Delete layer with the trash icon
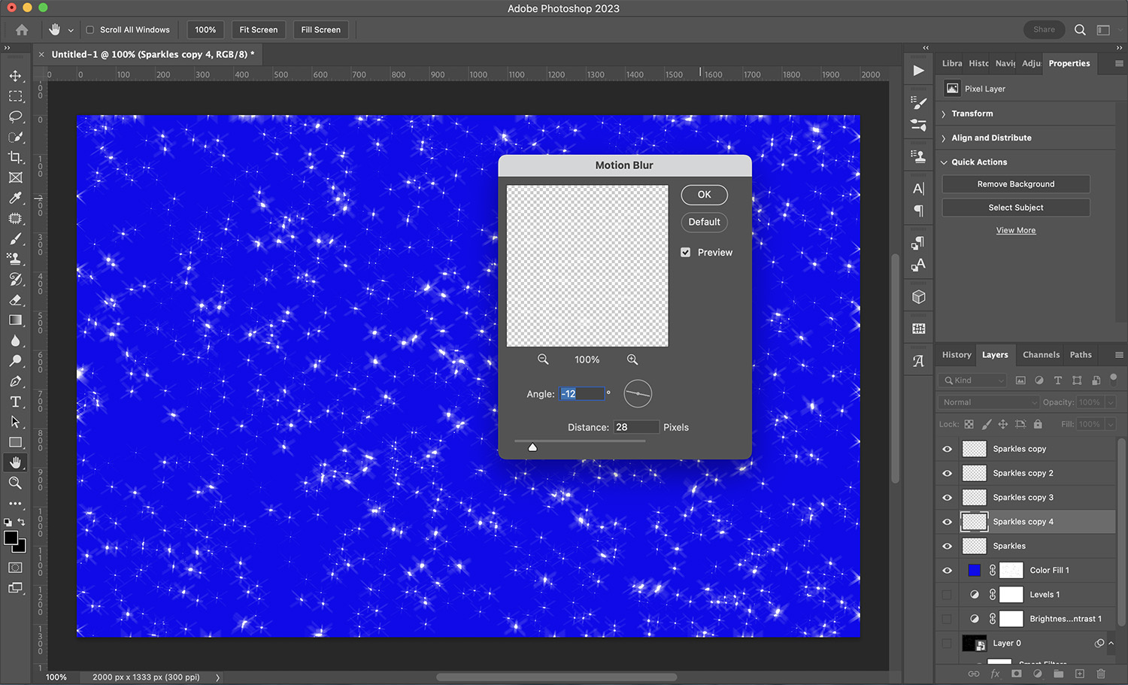This screenshot has width=1128, height=685. (x=1101, y=674)
